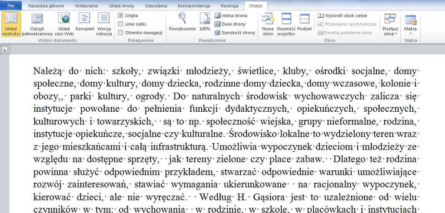The width and height of the screenshot is (445, 213).
Task: Set zoom to 100%
Action: pos(205,22)
